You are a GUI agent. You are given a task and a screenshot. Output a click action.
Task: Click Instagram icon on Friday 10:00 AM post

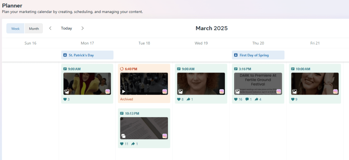[x=335, y=91]
